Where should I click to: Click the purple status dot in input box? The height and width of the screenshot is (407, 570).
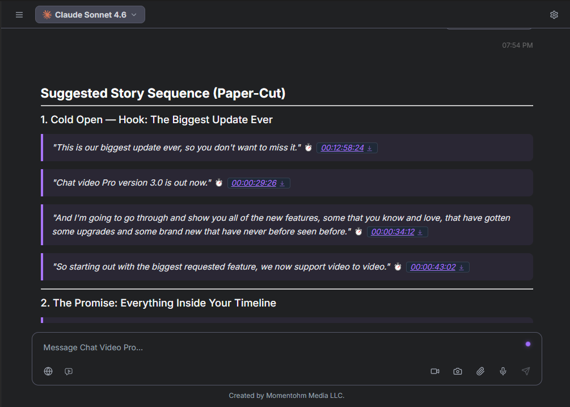tap(528, 344)
